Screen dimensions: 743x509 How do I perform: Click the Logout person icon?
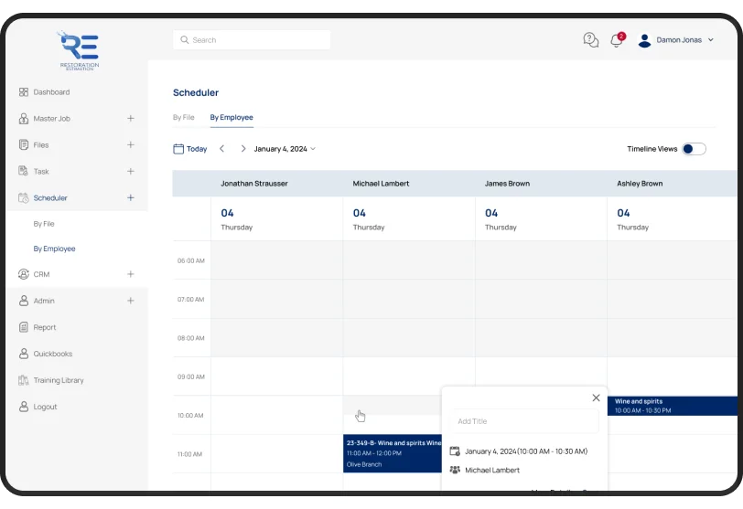click(23, 407)
